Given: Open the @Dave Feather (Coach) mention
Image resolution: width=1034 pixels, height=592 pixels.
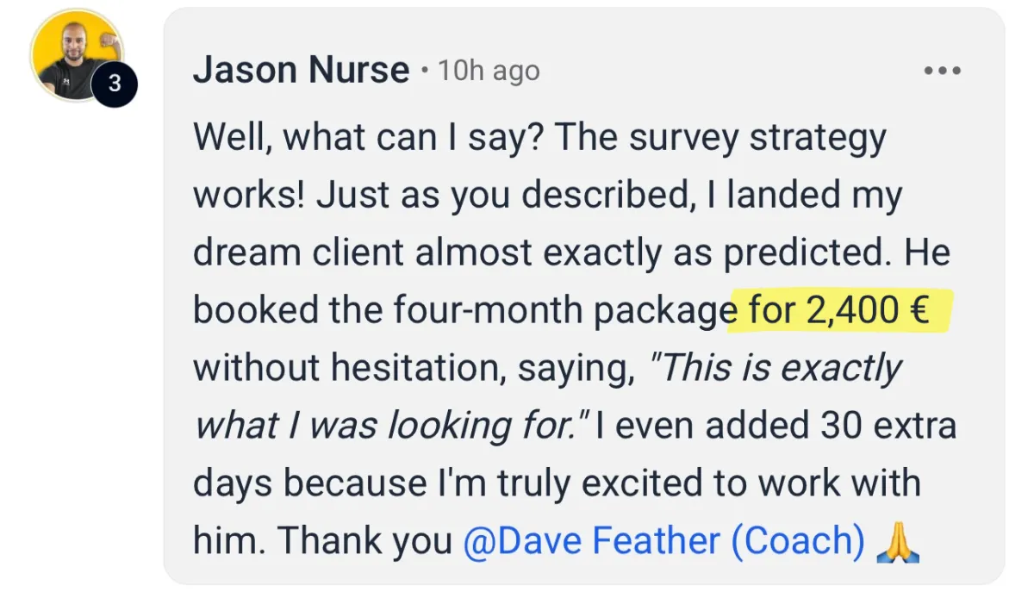Looking at the screenshot, I should click(663, 541).
